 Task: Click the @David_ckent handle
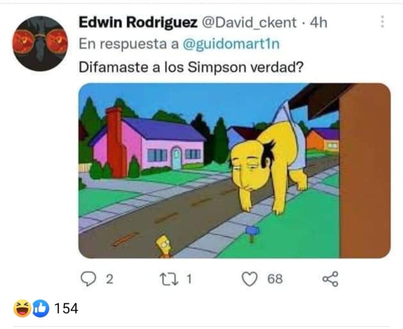tap(250, 23)
